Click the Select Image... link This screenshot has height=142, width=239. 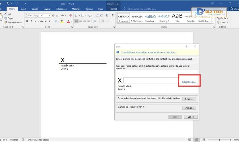[x=189, y=82]
